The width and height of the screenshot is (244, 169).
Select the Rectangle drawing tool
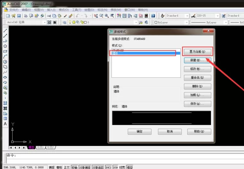pos(5,51)
